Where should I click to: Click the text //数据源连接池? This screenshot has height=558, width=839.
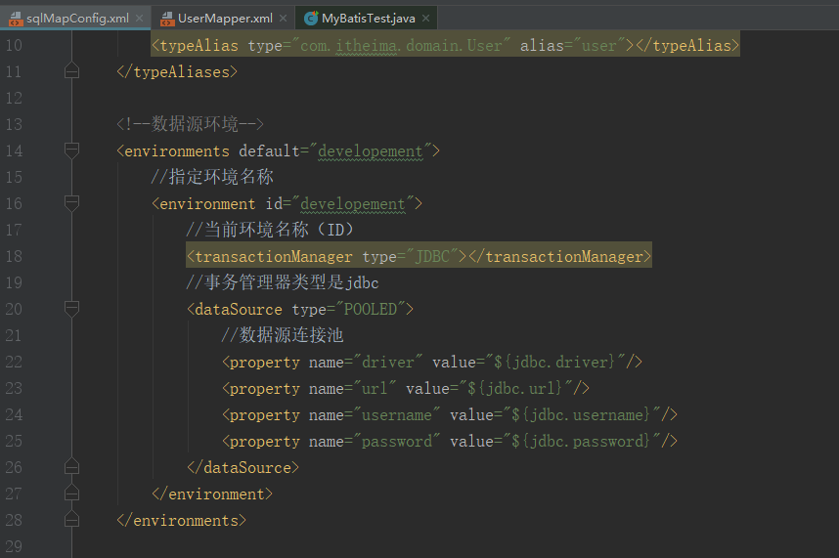[283, 335]
